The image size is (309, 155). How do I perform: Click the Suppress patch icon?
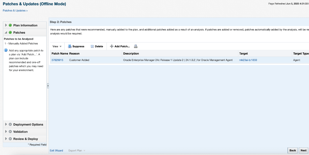[70, 46]
